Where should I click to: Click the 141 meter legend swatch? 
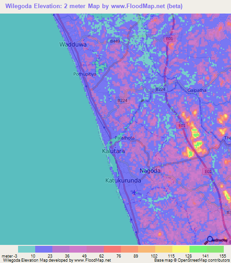[x=215, y=249]
